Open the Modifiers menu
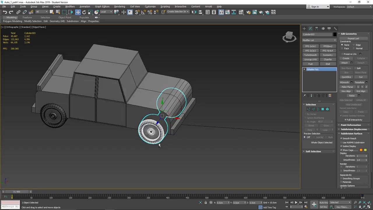This screenshot has height=210, width=373. (70, 6)
